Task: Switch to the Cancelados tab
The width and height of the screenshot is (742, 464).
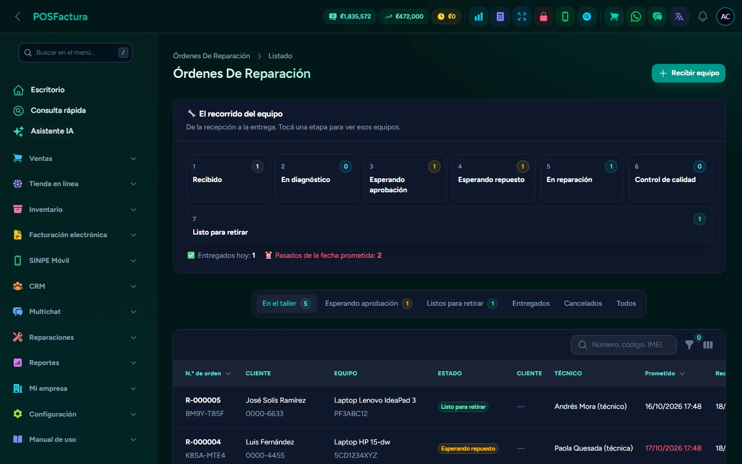Action: pyautogui.click(x=583, y=304)
